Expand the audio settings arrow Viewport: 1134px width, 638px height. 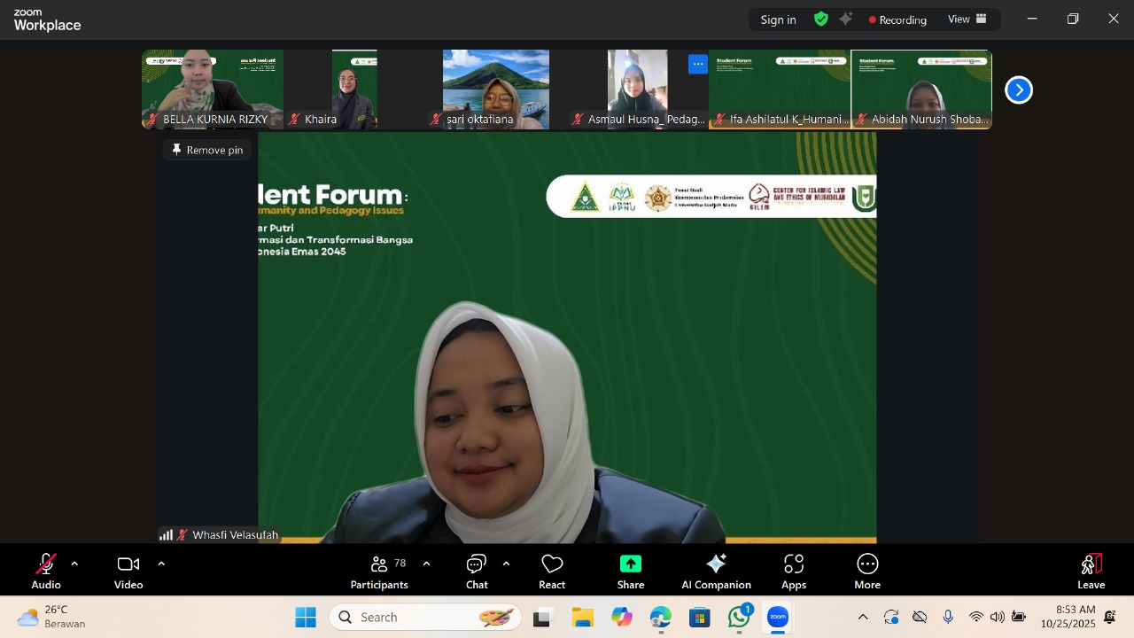pyautogui.click(x=74, y=564)
